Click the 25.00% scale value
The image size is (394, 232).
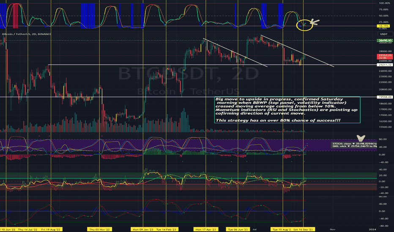[x=384, y=22]
